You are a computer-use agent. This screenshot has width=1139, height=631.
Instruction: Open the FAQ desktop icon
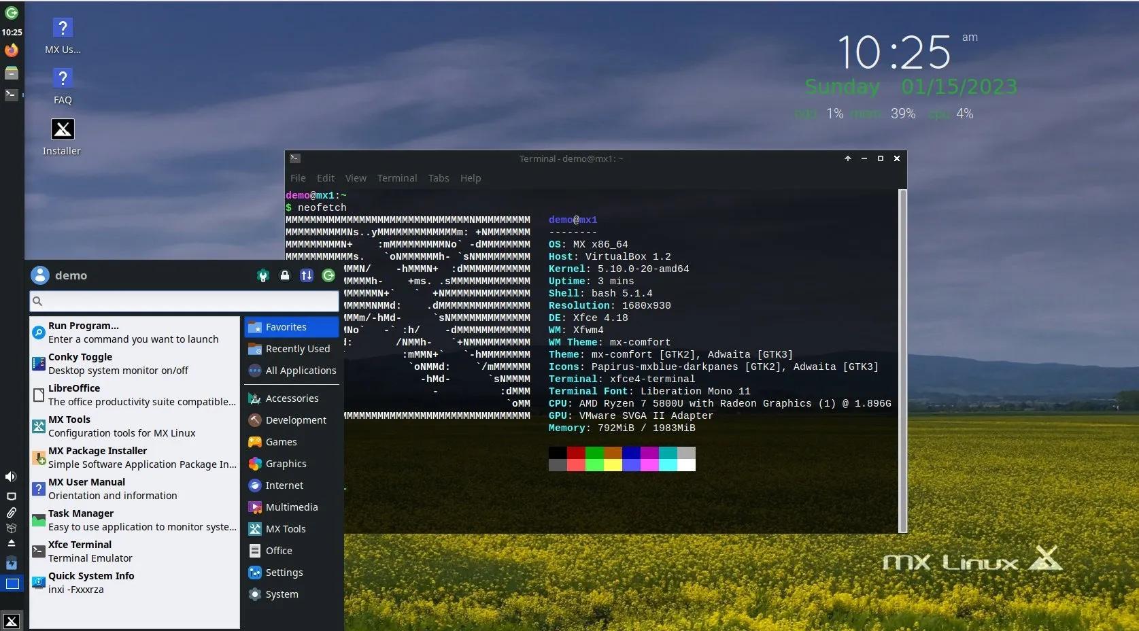[62, 86]
